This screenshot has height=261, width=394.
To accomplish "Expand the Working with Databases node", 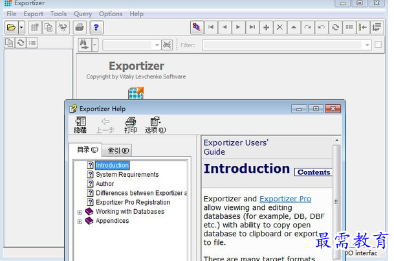I will point(80,212).
